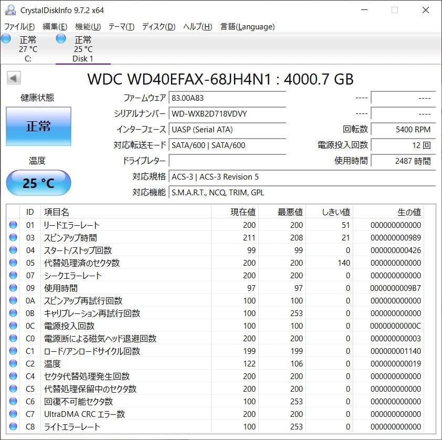The width and height of the screenshot is (442, 440).
Task: Click the indicator beside 電源投入回数 attribute
Action: 13,326
